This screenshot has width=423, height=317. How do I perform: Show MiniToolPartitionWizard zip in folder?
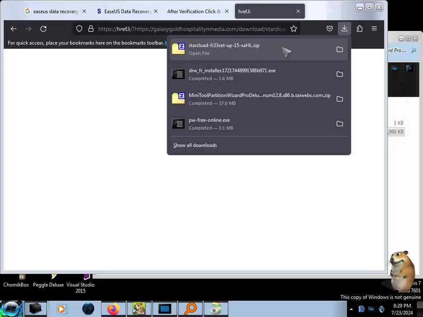point(340,99)
